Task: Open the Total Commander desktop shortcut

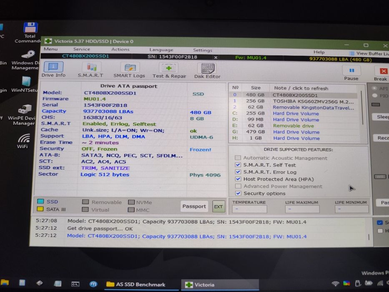Action: click(30, 33)
